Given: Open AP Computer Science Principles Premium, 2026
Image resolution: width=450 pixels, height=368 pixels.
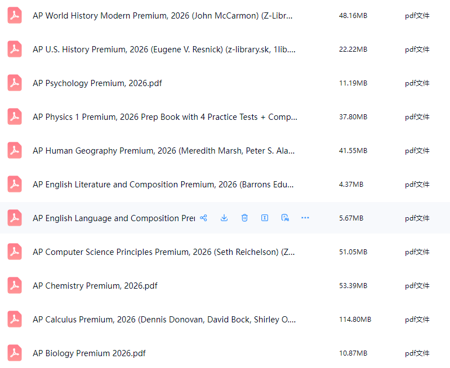Looking at the screenshot, I should 163,252.
